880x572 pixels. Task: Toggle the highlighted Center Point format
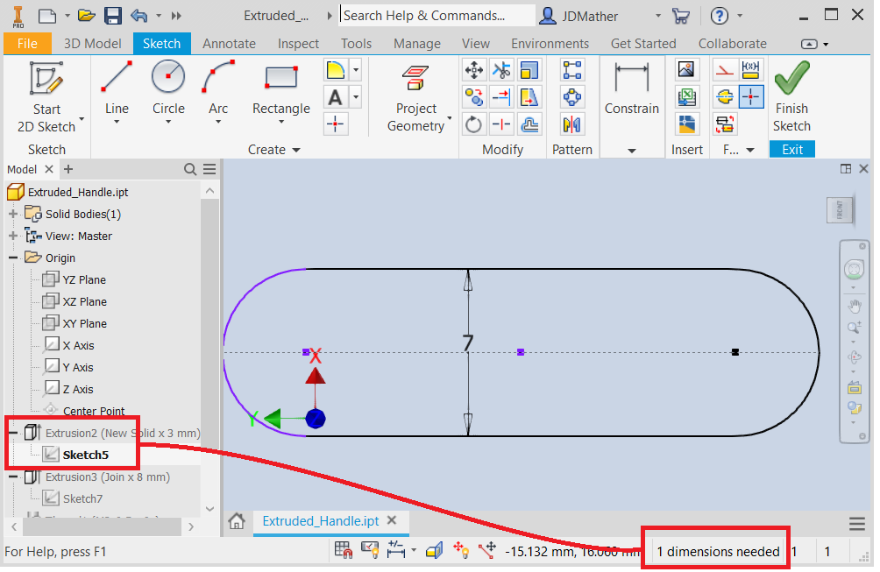pyautogui.click(x=751, y=97)
